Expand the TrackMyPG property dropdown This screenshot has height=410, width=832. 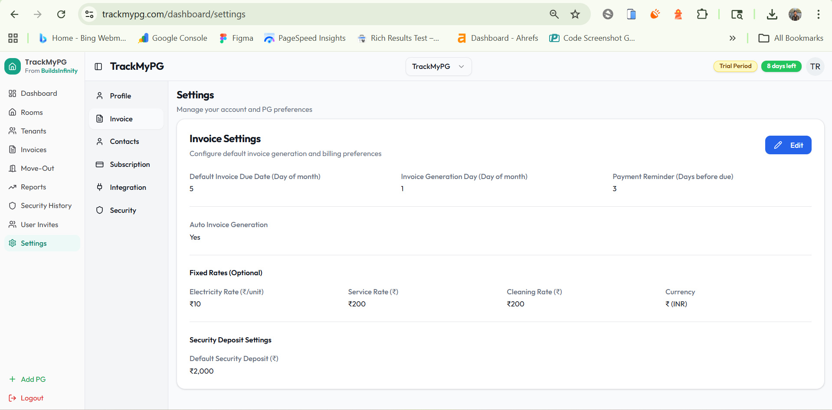tap(438, 66)
